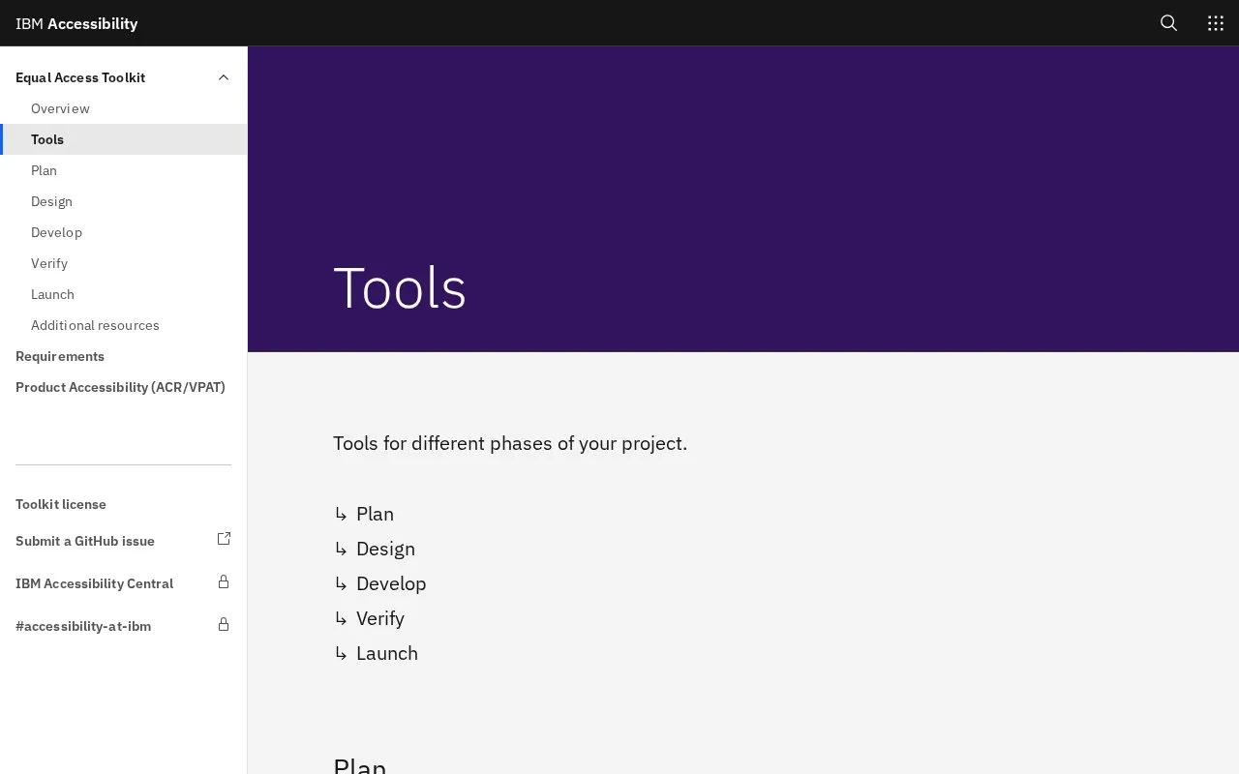
Task: Open Develop in the sidebar
Action: coord(124,232)
